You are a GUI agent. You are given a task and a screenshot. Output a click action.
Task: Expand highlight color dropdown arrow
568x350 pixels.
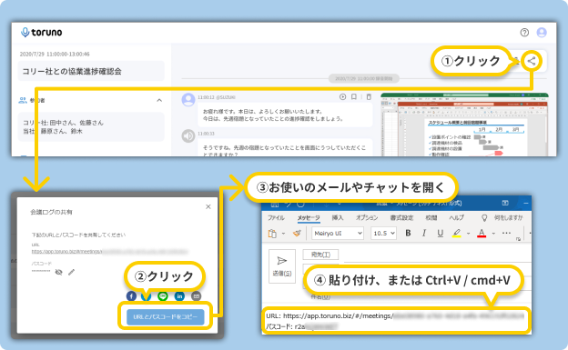[469, 234]
